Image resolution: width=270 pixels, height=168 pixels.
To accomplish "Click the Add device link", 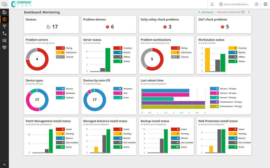I will (206, 12).
